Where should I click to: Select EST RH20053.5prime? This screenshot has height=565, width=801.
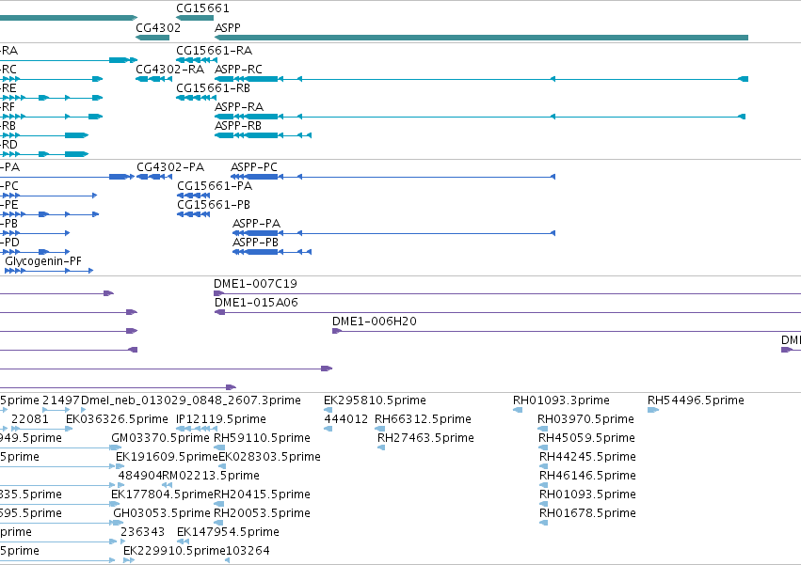(x=262, y=513)
